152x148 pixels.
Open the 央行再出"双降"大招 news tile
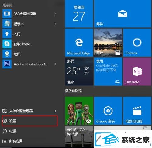coord(79,136)
